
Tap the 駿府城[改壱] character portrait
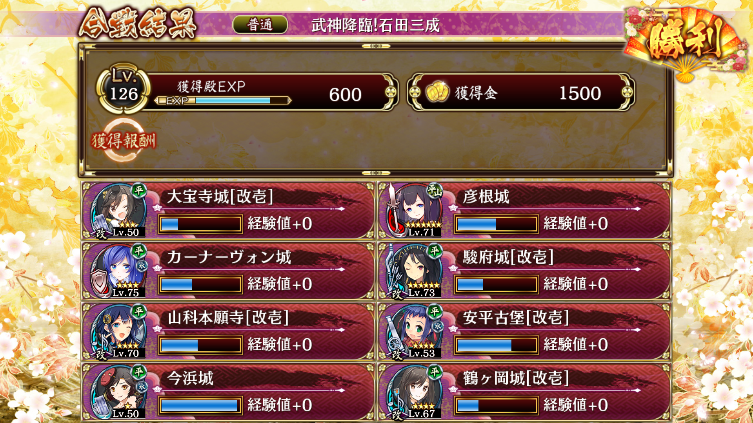point(414,271)
